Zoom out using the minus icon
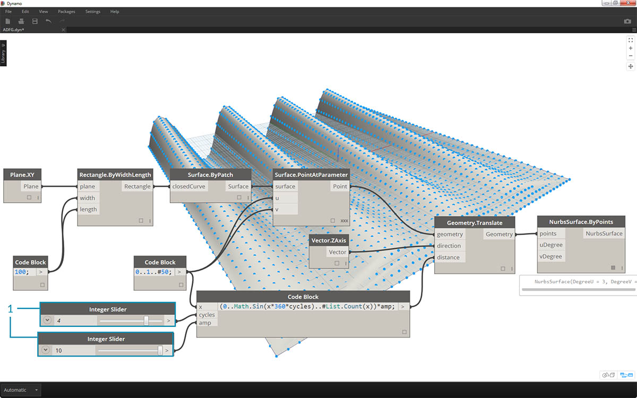The height and width of the screenshot is (398, 637). (631, 56)
